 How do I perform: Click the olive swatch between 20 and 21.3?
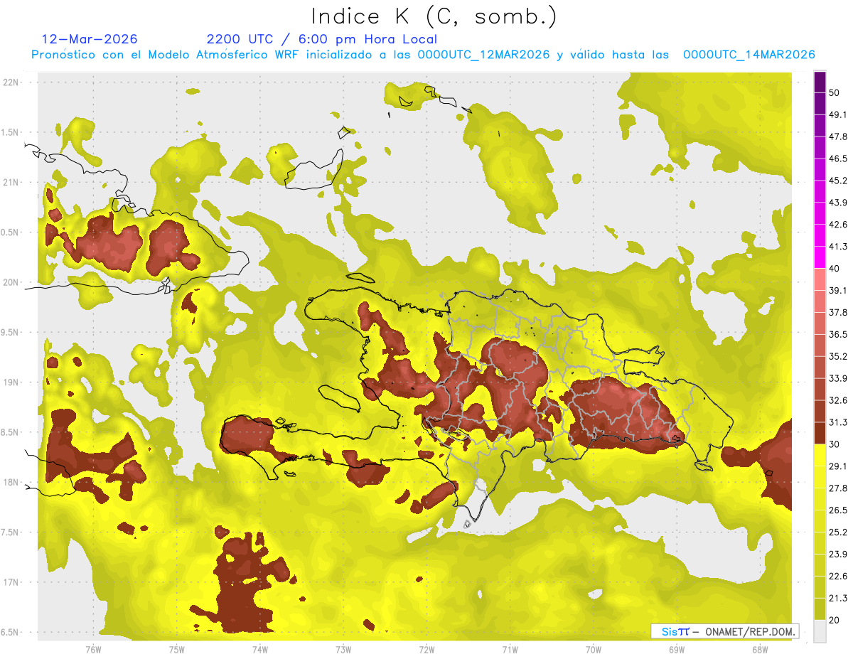(820, 609)
